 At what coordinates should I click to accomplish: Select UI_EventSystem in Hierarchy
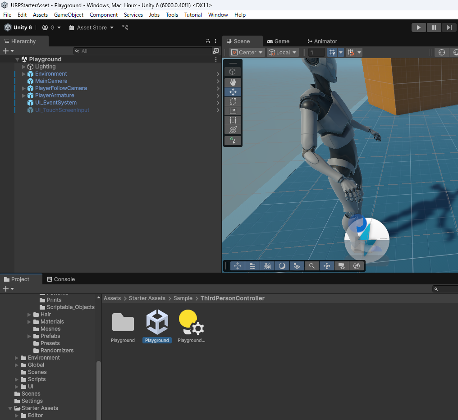(x=55, y=103)
